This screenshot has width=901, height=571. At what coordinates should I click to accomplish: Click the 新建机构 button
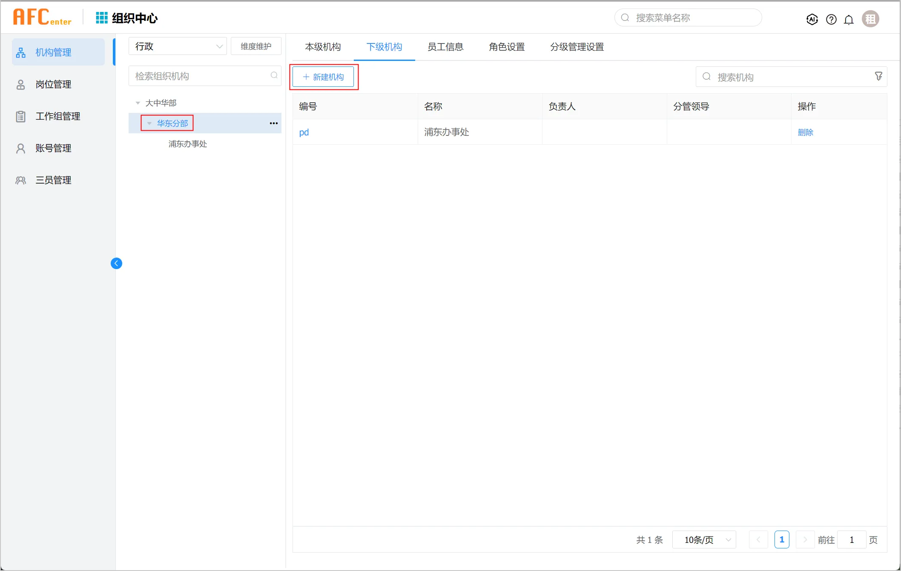(323, 77)
